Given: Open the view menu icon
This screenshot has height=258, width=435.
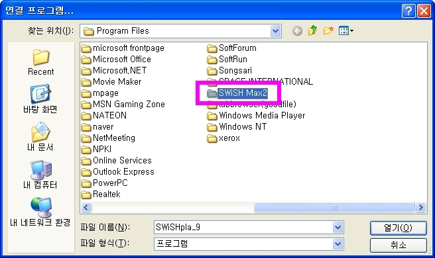Looking at the screenshot, I should (x=343, y=30).
